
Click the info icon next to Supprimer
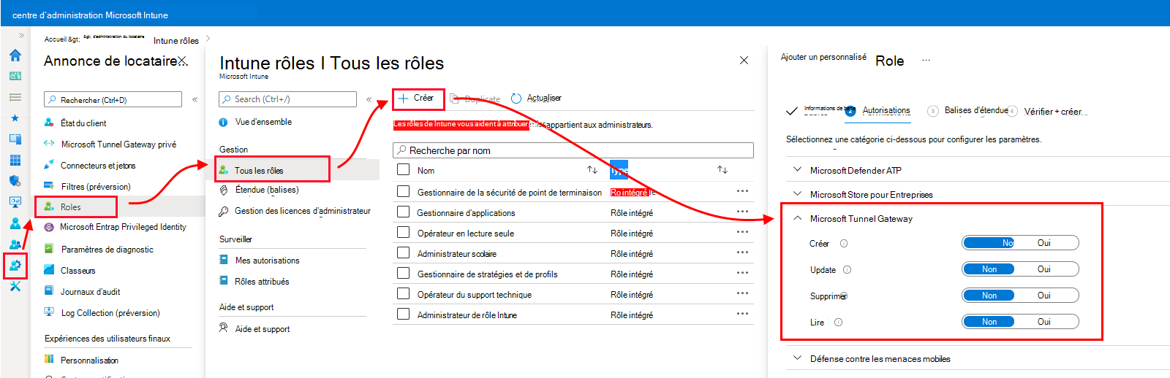click(x=844, y=296)
